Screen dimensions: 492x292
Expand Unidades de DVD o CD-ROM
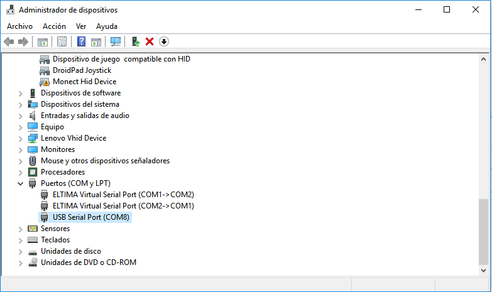(20, 263)
